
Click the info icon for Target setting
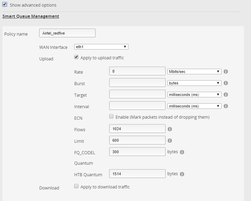[226, 95]
